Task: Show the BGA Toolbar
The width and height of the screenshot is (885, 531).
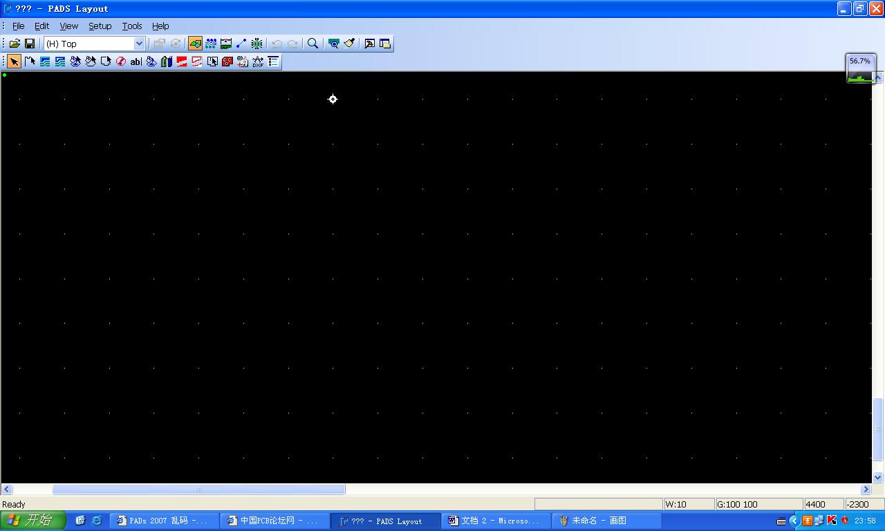Action: coord(257,44)
